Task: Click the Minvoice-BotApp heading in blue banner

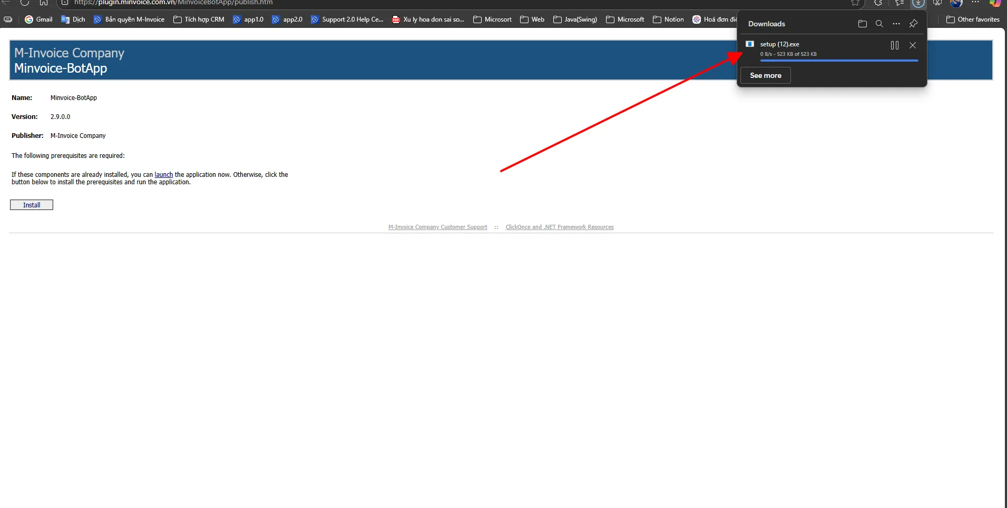Action: coord(61,68)
